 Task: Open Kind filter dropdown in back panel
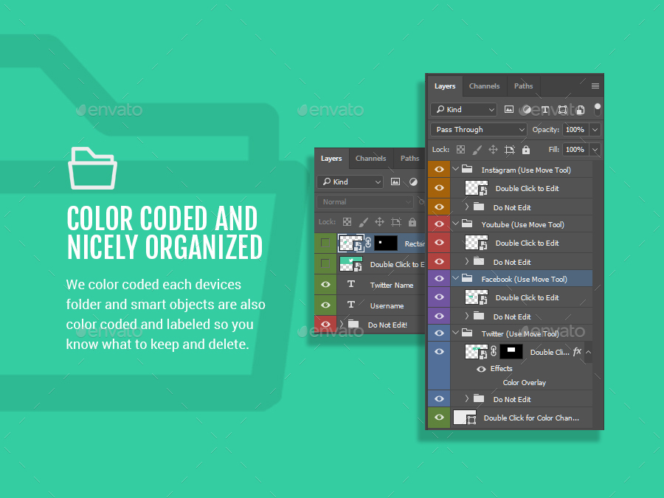[x=350, y=181]
